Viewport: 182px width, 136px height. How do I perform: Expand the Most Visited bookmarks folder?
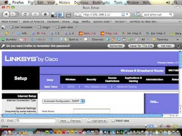[11, 22]
